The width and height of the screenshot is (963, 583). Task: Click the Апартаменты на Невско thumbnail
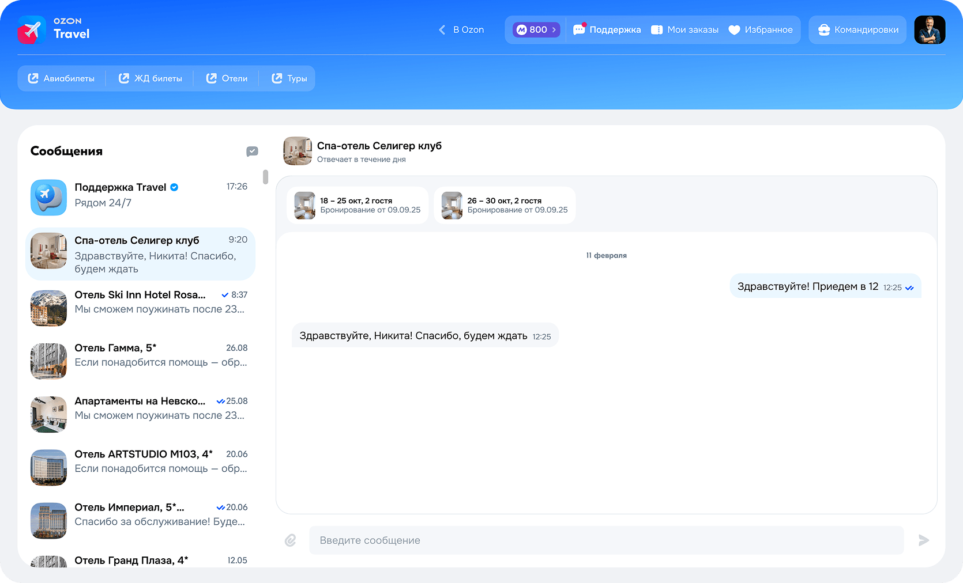tap(48, 414)
